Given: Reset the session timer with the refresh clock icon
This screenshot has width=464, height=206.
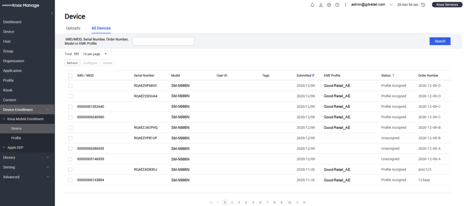Looking at the screenshot, I should pyautogui.click(x=423, y=5).
